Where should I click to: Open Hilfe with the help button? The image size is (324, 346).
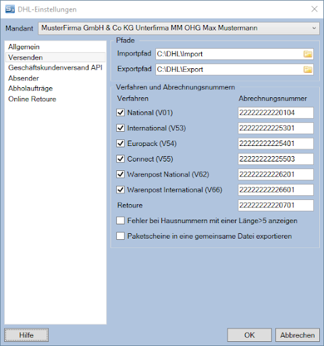pos(26,335)
